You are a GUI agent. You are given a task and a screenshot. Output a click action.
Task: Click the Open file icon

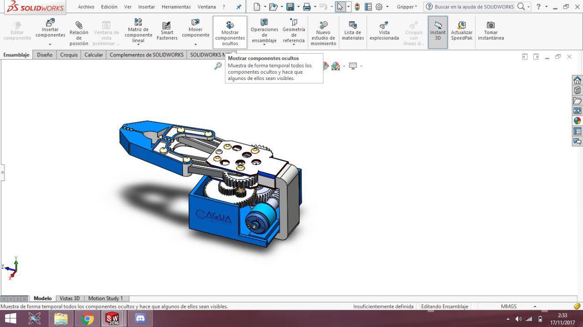273,7
